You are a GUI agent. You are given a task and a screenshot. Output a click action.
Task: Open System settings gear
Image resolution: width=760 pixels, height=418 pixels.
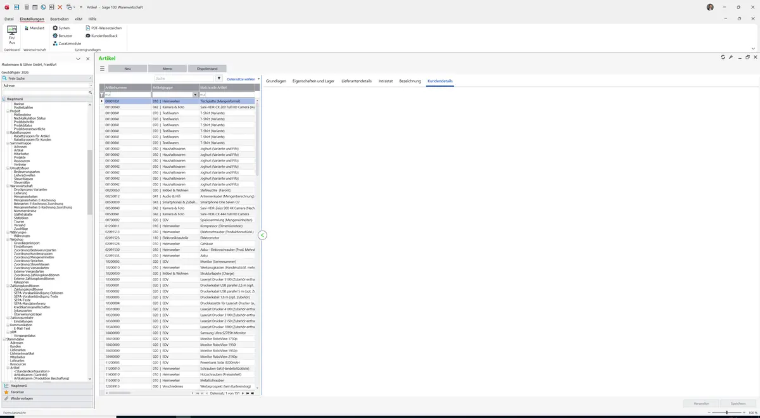click(x=61, y=28)
